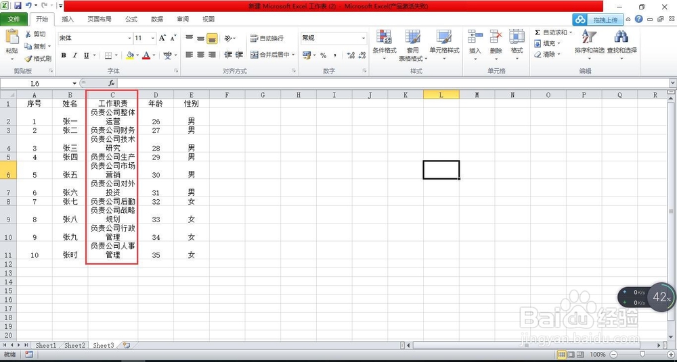Toggle top vertical alignment

pyautogui.click(x=189, y=38)
